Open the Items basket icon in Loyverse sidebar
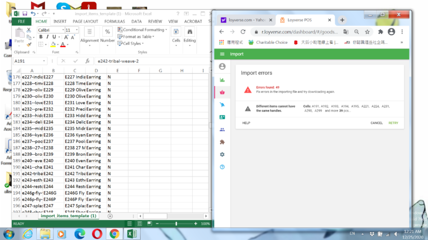428x240 pixels. pyautogui.click(x=222, y=92)
